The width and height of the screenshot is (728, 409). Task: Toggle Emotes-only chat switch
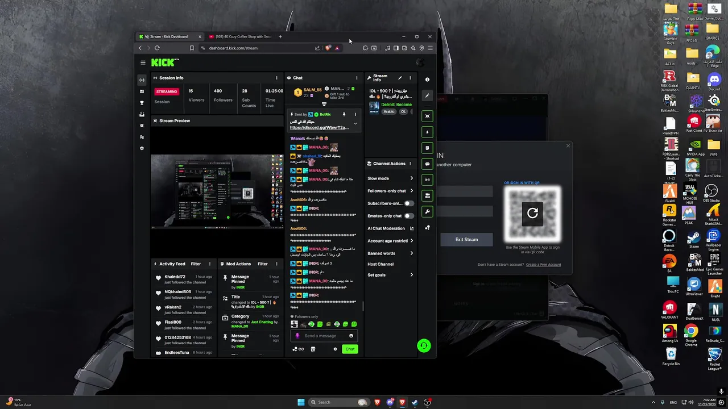[x=408, y=216]
